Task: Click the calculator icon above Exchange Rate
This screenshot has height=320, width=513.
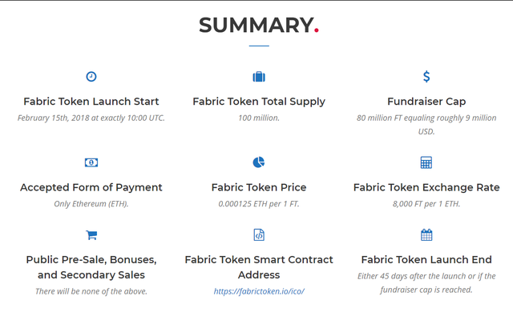Action: (426, 162)
